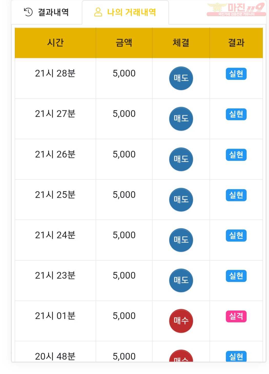Click the 금액 column header
This screenshot has height=374, width=269.
pyautogui.click(x=124, y=43)
